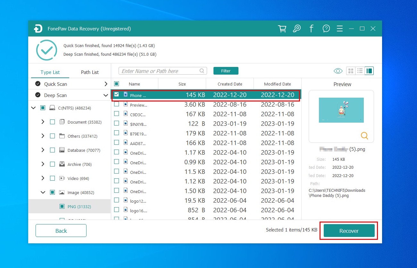Expand the Database tree node
417x268 pixels.
[x=43, y=150]
